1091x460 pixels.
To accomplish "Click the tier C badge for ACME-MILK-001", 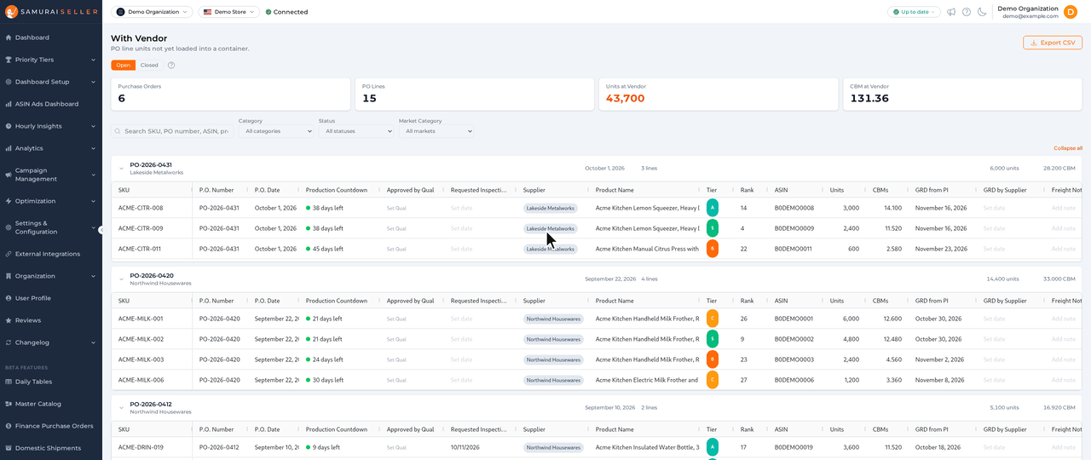I will point(713,319).
